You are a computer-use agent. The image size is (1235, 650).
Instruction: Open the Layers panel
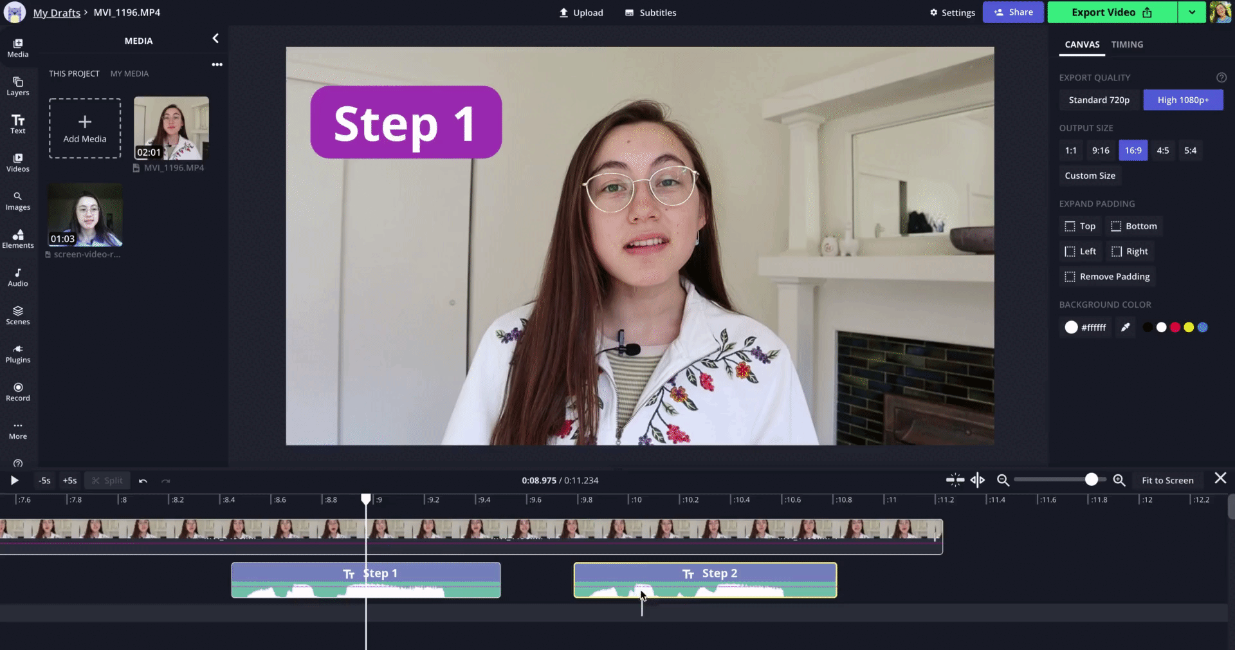18,86
